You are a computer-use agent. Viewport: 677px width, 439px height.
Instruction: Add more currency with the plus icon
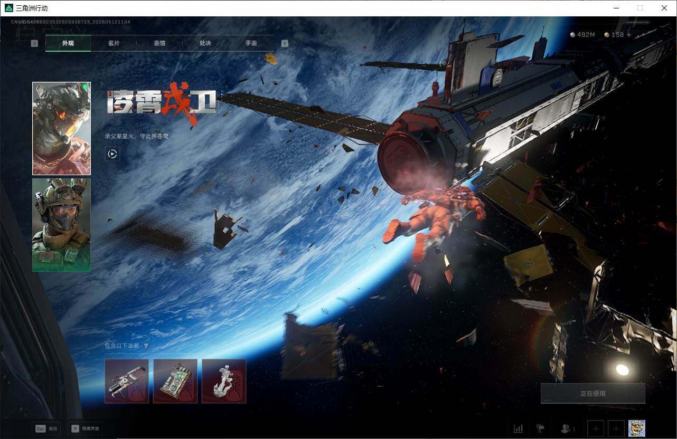tap(628, 35)
